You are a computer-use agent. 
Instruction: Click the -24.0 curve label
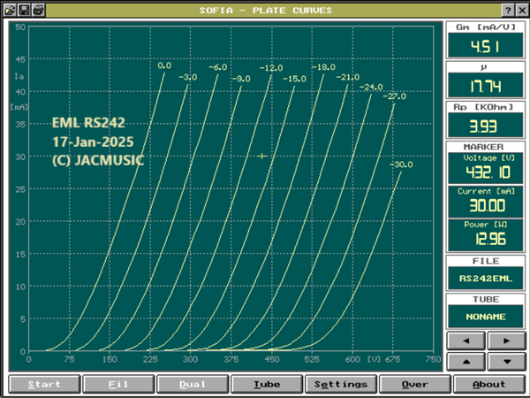click(x=371, y=88)
